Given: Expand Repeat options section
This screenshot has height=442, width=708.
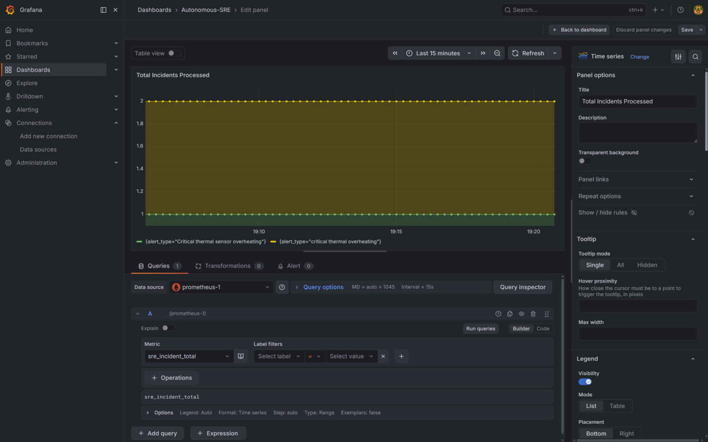Looking at the screenshot, I should (x=636, y=196).
